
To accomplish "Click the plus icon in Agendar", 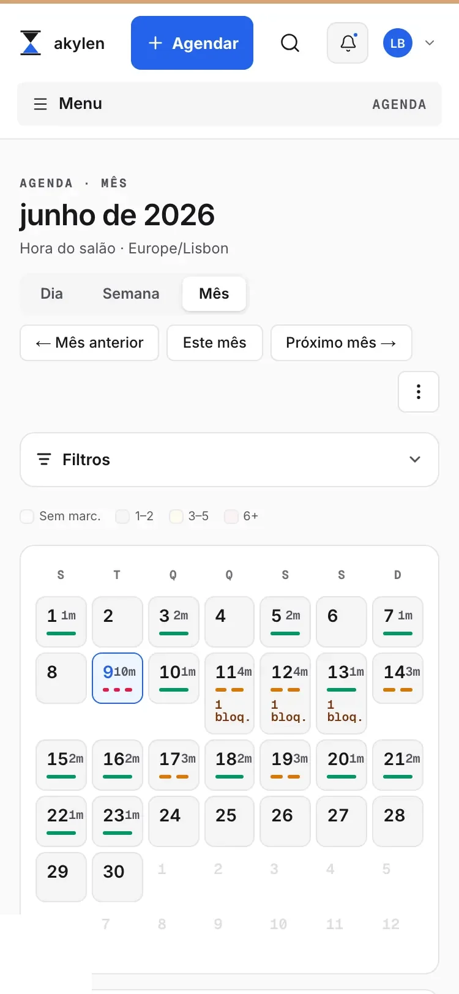I will coord(155,43).
